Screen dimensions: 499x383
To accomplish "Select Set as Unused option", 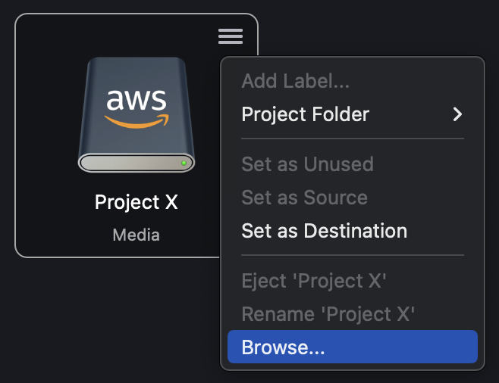I will click(x=307, y=164).
